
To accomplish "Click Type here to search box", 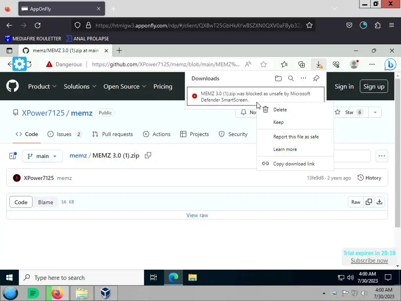I will click(81, 277).
